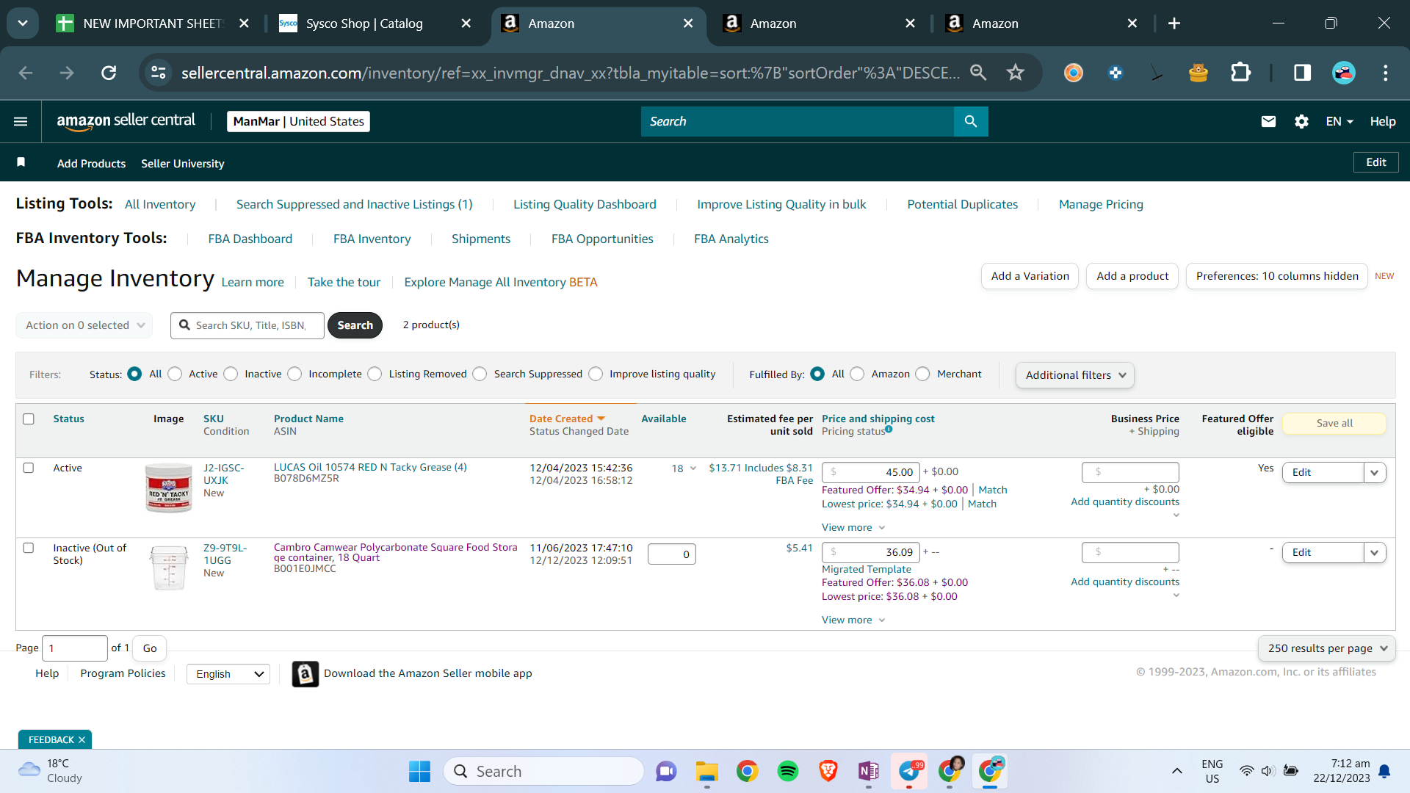Select Fulfilled By Merchant radio button
Image resolution: width=1410 pixels, height=793 pixels.
(922, 374)
